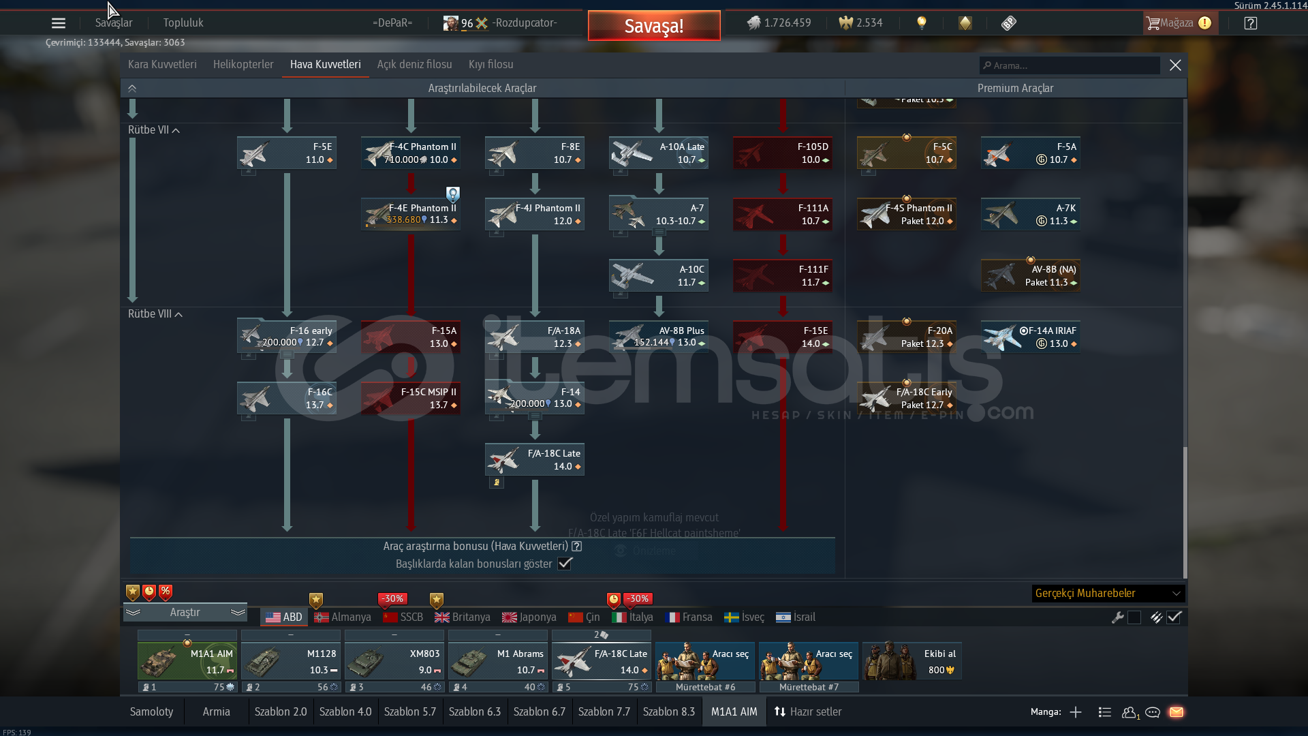Select the Szablon 5.7 preset

(x=409, y=711)
